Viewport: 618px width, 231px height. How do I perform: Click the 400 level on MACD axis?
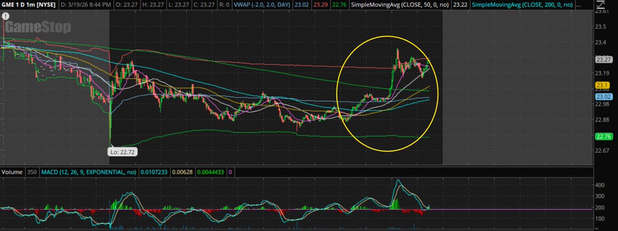point(600,184)
